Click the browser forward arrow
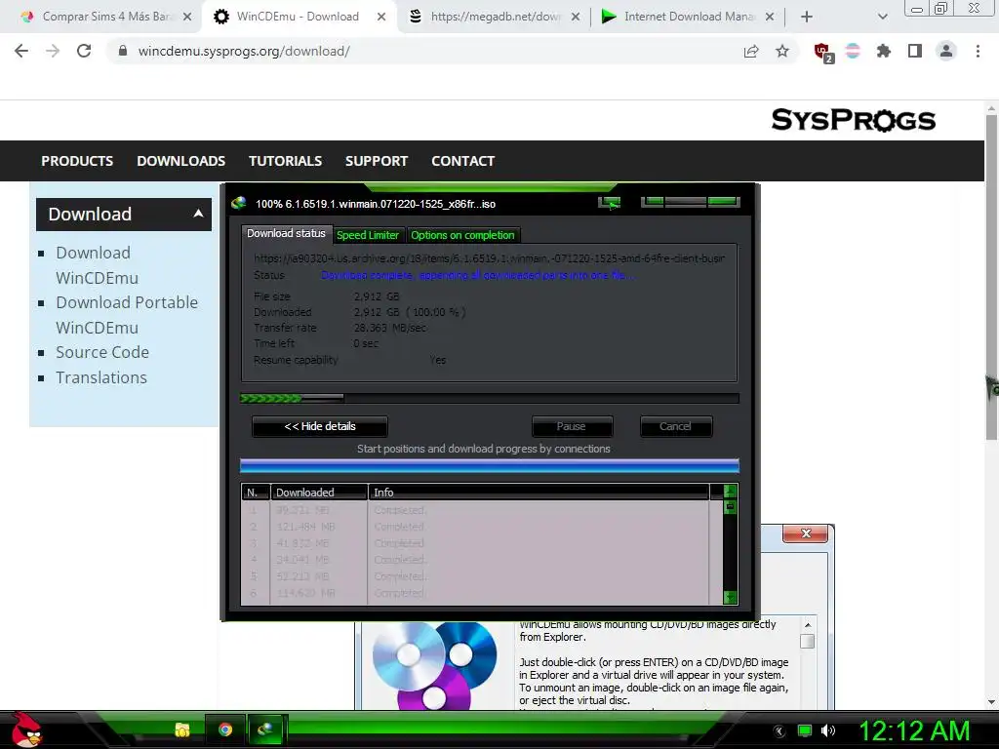The image size is (999, 749). 53,51
